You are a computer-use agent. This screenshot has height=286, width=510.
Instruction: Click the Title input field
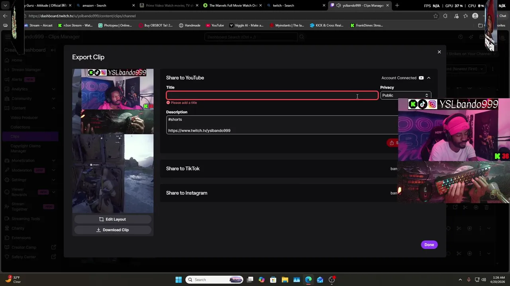click(x=272, y=95)
